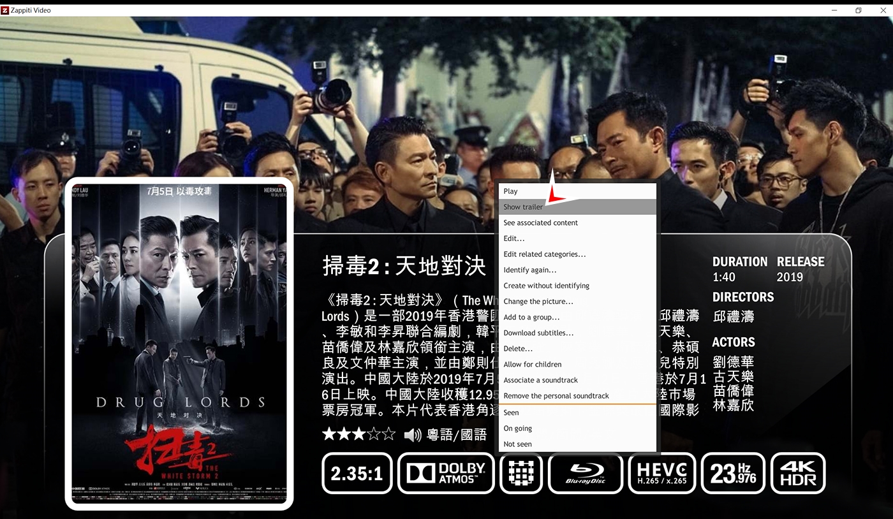Select Add to a group option
The image size is (893, 519).
point(531,318)
